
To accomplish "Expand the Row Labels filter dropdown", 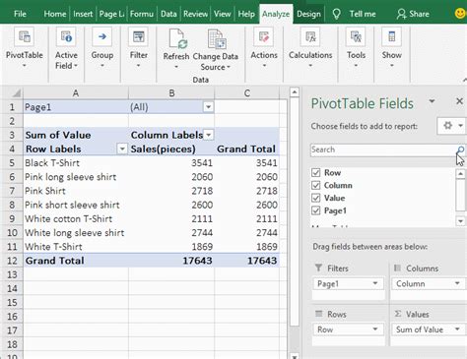I will 122,150.
